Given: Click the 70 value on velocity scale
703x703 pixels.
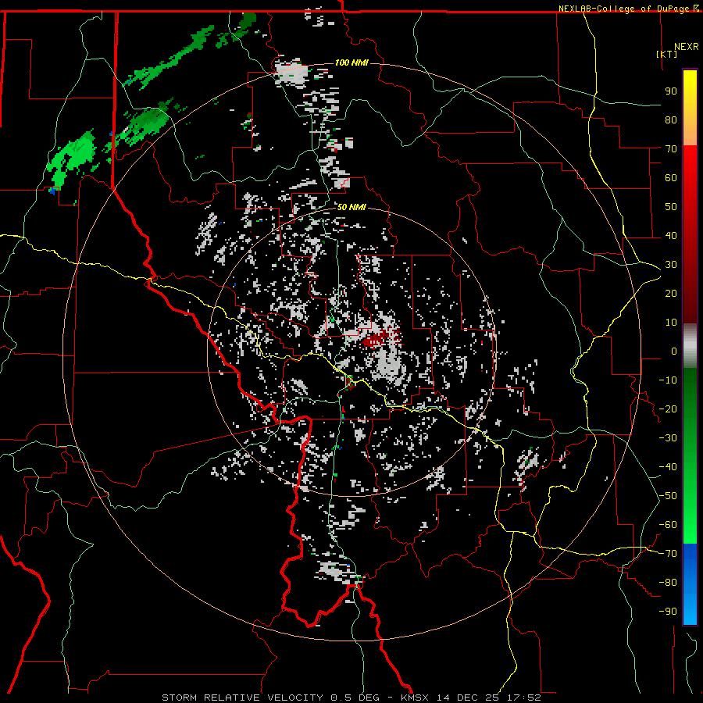Looking at the screenshot, I should click(x=671, y=149).
